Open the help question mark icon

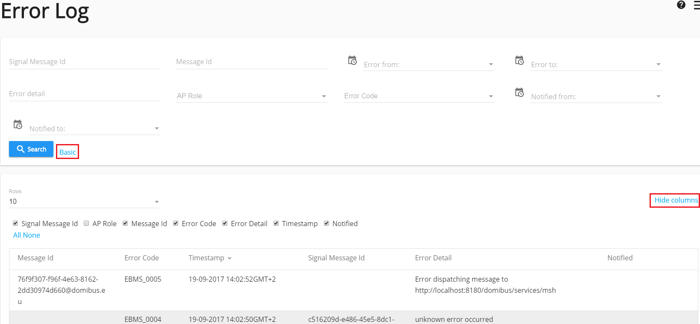[x=681, y=5]
